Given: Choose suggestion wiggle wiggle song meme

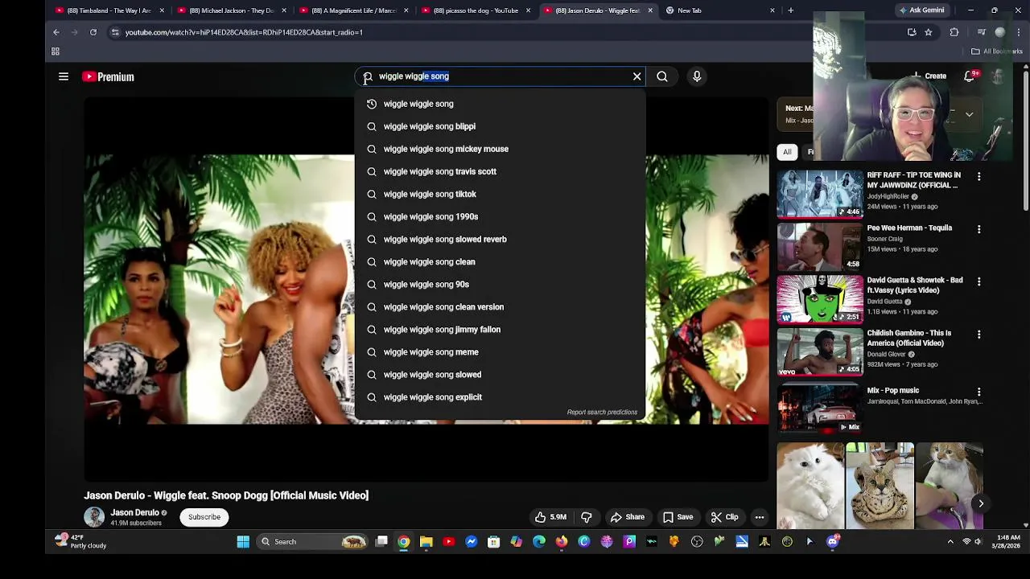Looking at the screenshot, I should tap(500, 351).
